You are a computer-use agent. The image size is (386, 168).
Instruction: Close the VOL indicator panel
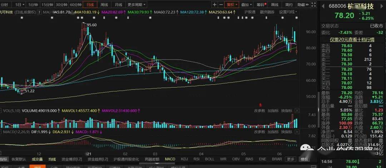point(297,111)
